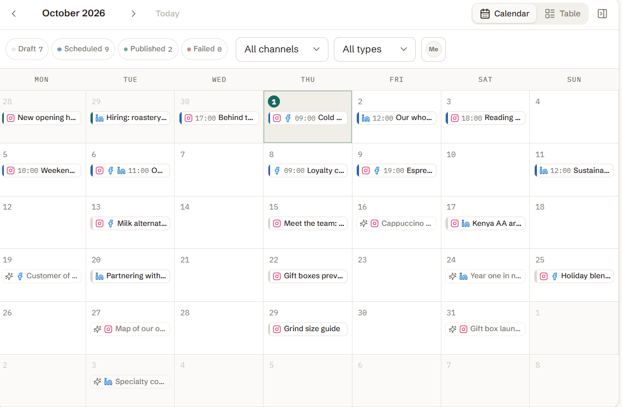The image size is (622, 407).
Task: Toggle the Failed status filter
Action: 204,49
